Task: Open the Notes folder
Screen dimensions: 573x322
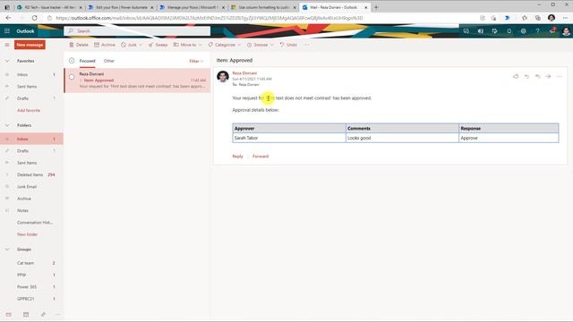Action: point(31,211)
